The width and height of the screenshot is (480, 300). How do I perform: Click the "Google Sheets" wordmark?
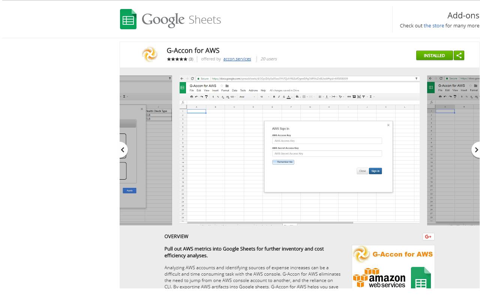pos(181,19)
